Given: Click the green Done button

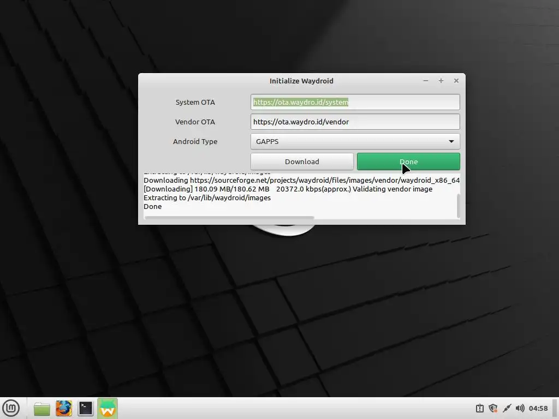Looking at the screenshot, I should [x=408, y=161].
